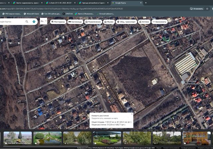The height and width of the screenshot is (149, 213).
Task: Open a new browser tab
Action: pos(146,3)
